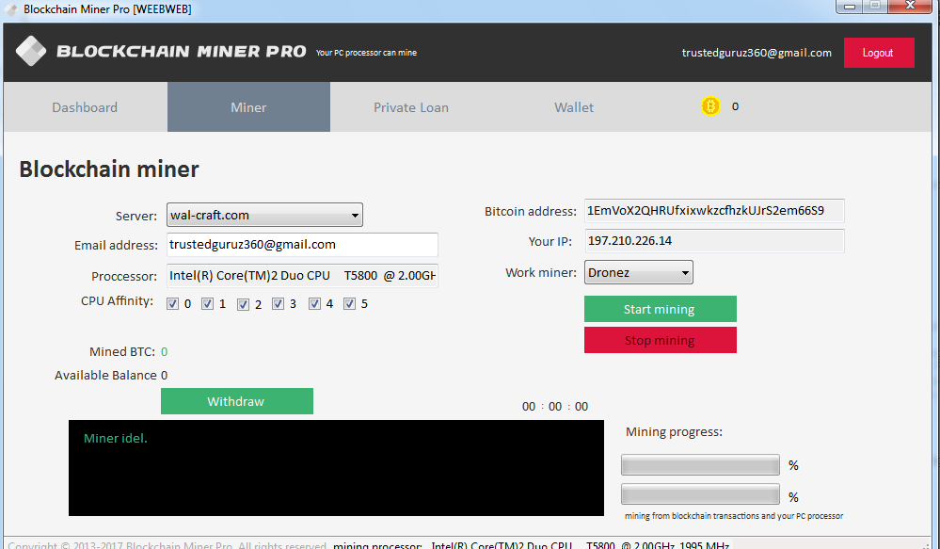Click the Your IP field

[x=714, y=241]
